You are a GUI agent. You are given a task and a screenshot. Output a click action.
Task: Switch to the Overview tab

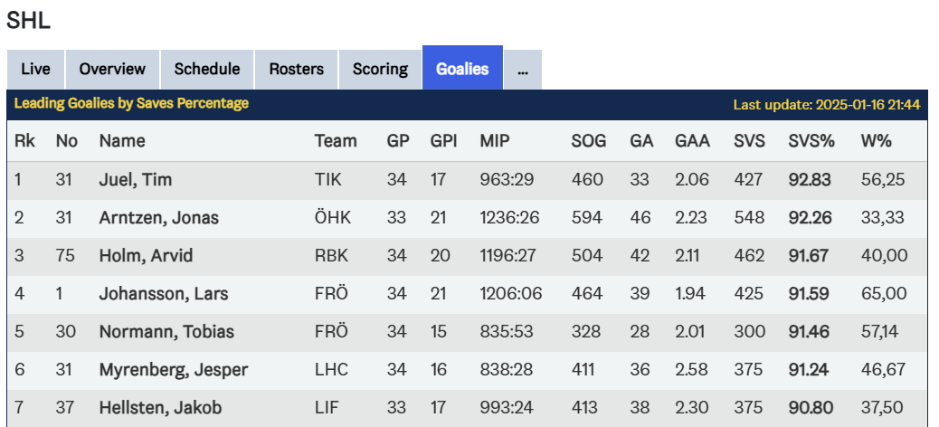pos(112,69)
